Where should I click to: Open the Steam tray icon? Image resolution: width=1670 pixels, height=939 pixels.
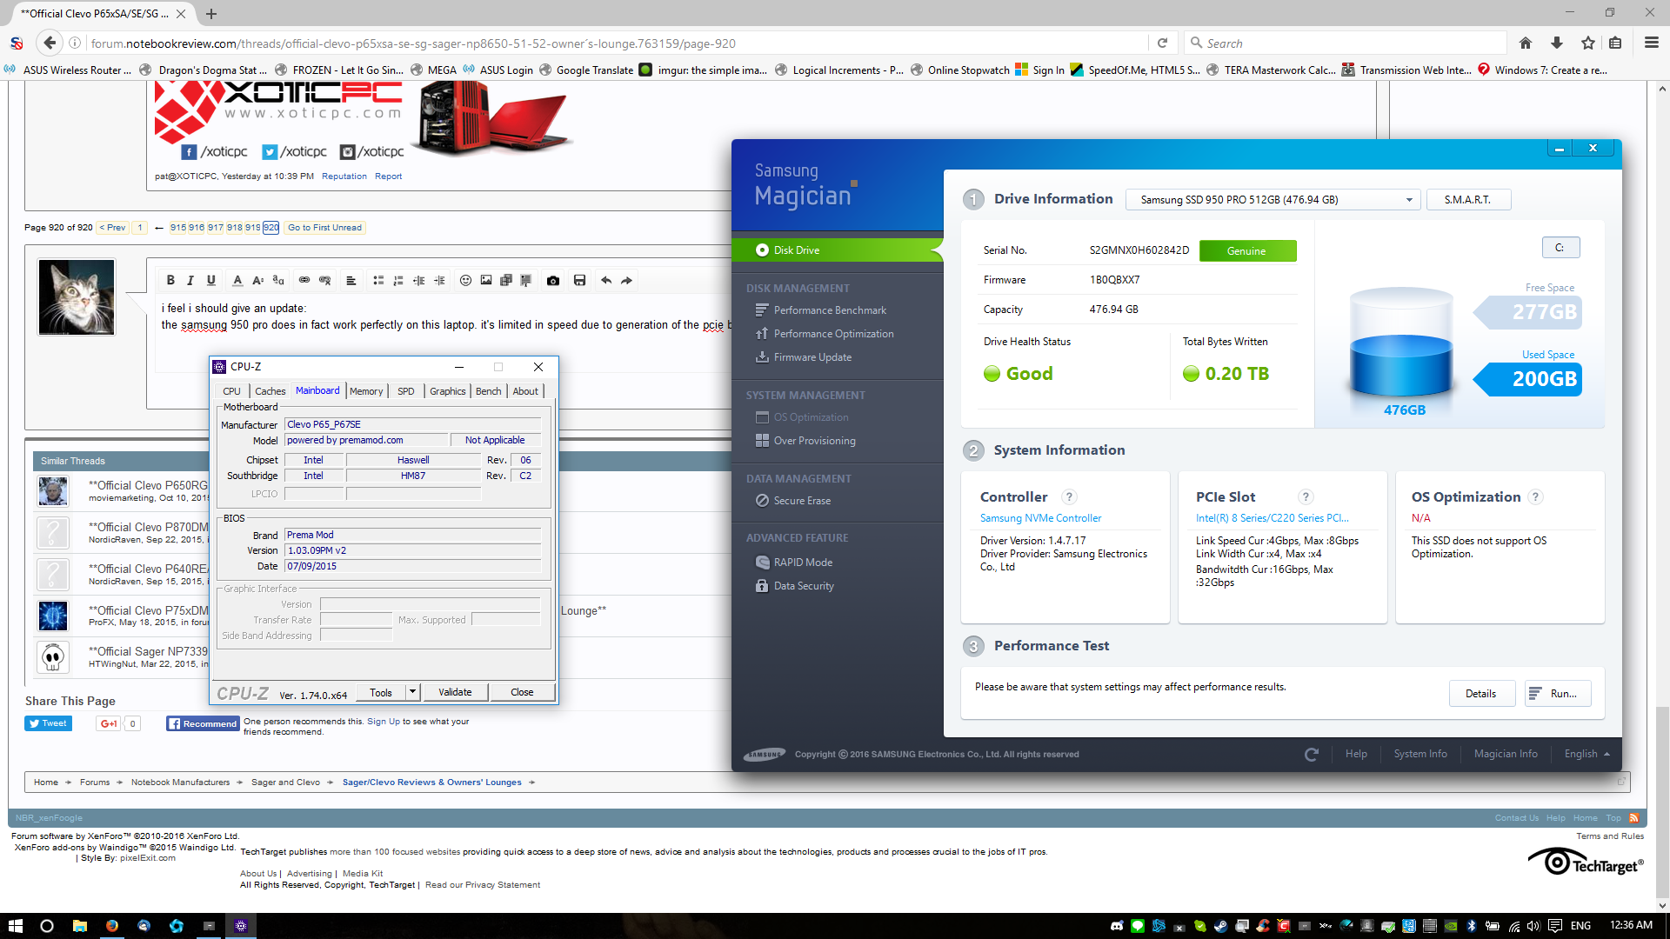[1221, 926]
